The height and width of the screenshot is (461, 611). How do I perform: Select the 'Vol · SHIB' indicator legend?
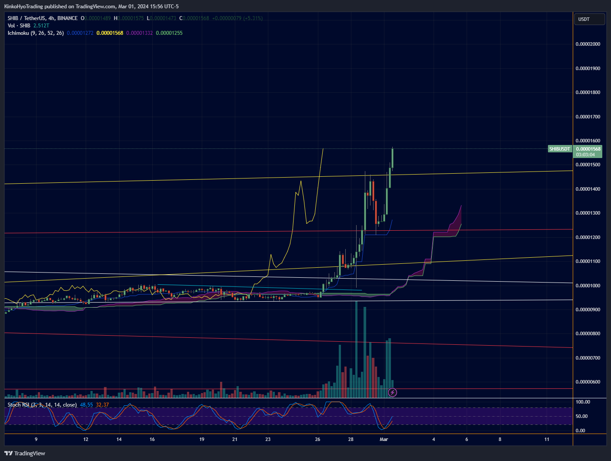(19, 26)
